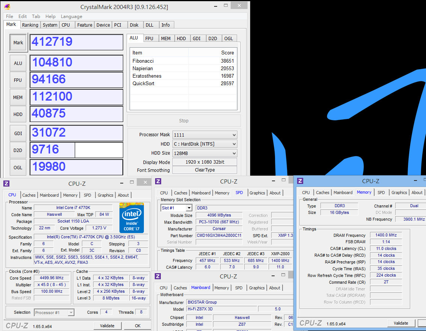The height and width of the screenshot is (331, 426).
Task: Open the Language menu in CrystalMark
Action: (x=71, y=17)
